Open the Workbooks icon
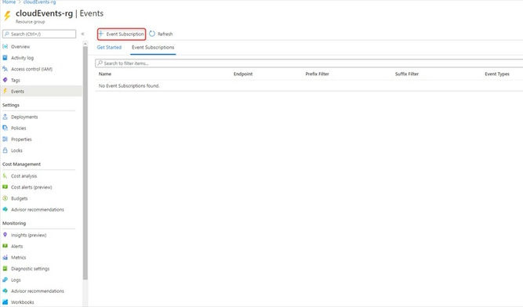 pos(5,302)
